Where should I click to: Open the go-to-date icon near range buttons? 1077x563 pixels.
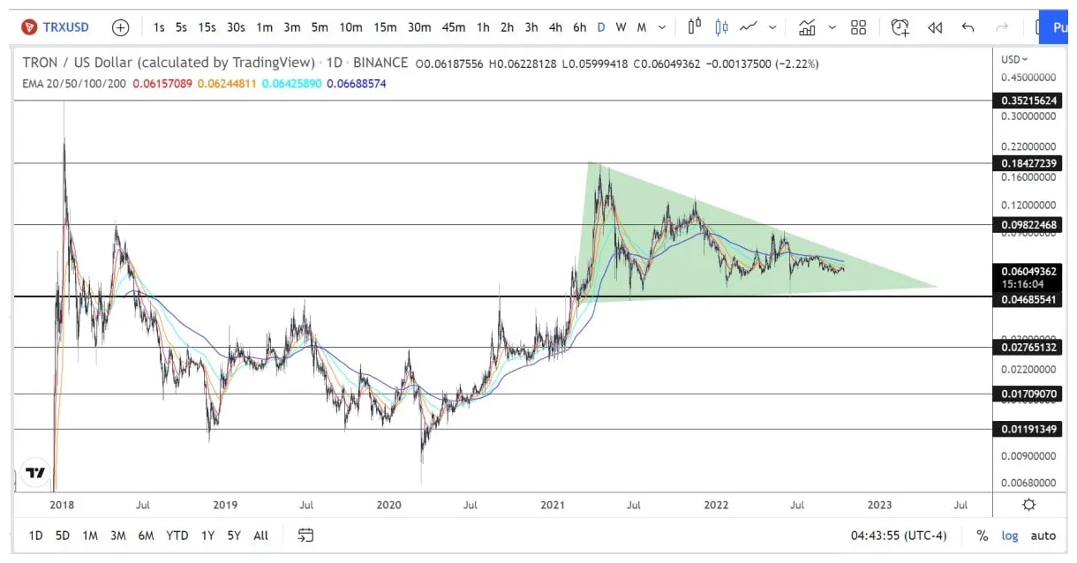(x=304, y=536)
